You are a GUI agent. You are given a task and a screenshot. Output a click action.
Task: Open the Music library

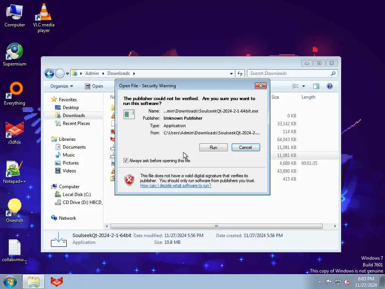69,155
